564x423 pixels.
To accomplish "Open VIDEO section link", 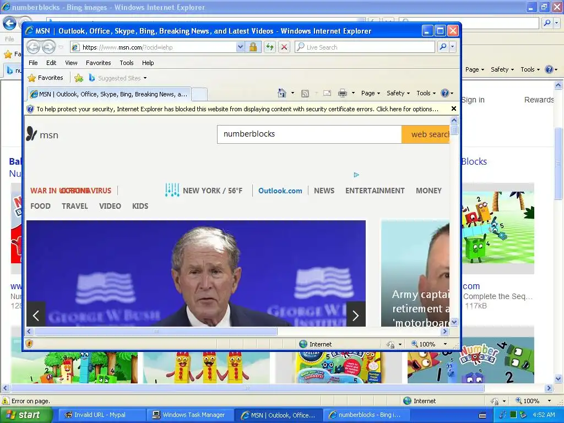I will click(110, 206).
